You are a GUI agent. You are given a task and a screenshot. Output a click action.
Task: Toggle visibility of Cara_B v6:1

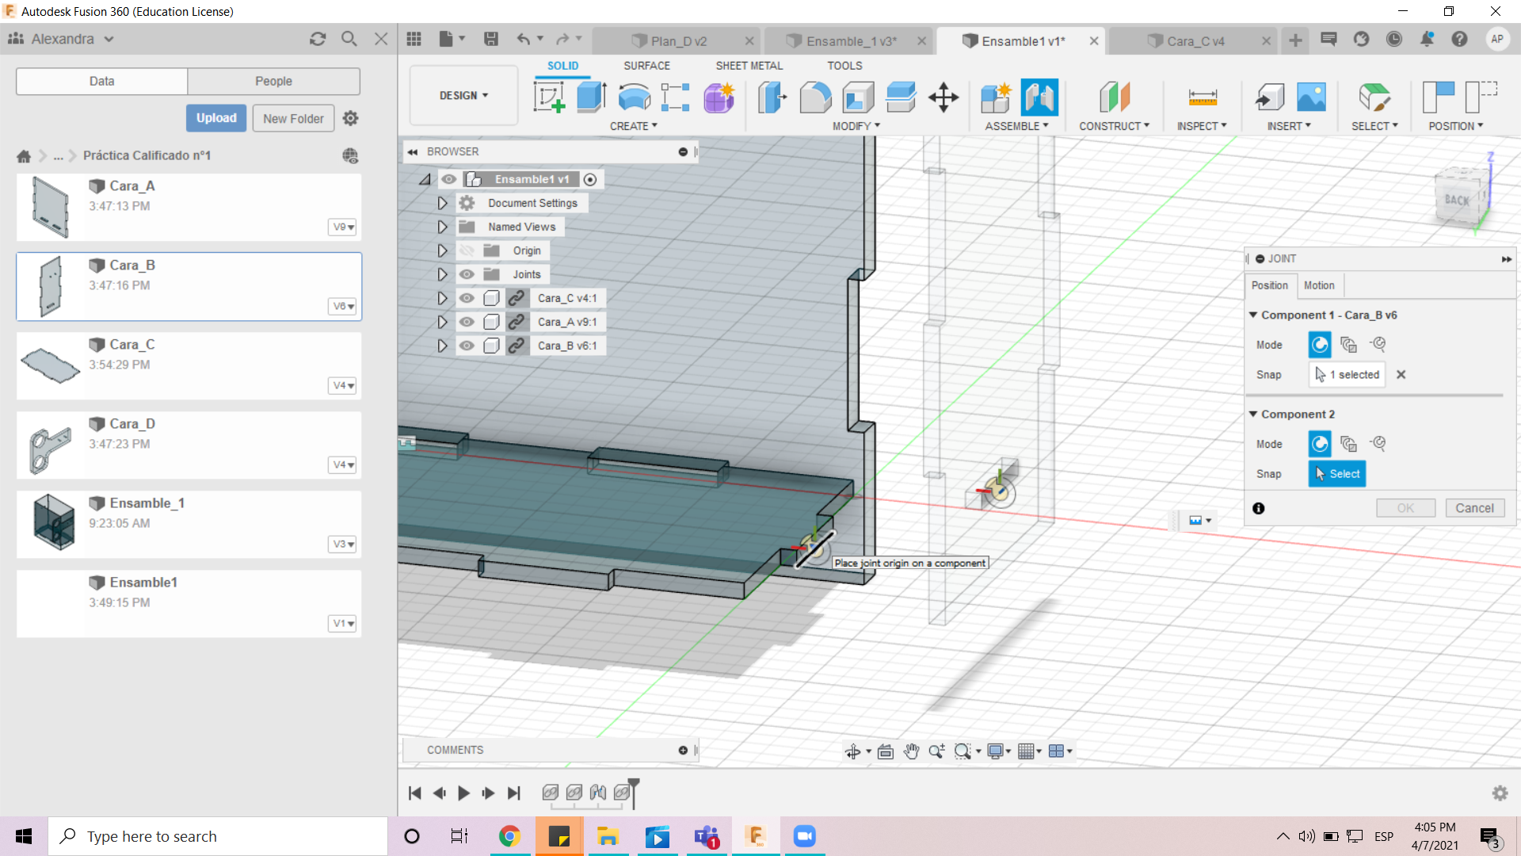[466, 345]
